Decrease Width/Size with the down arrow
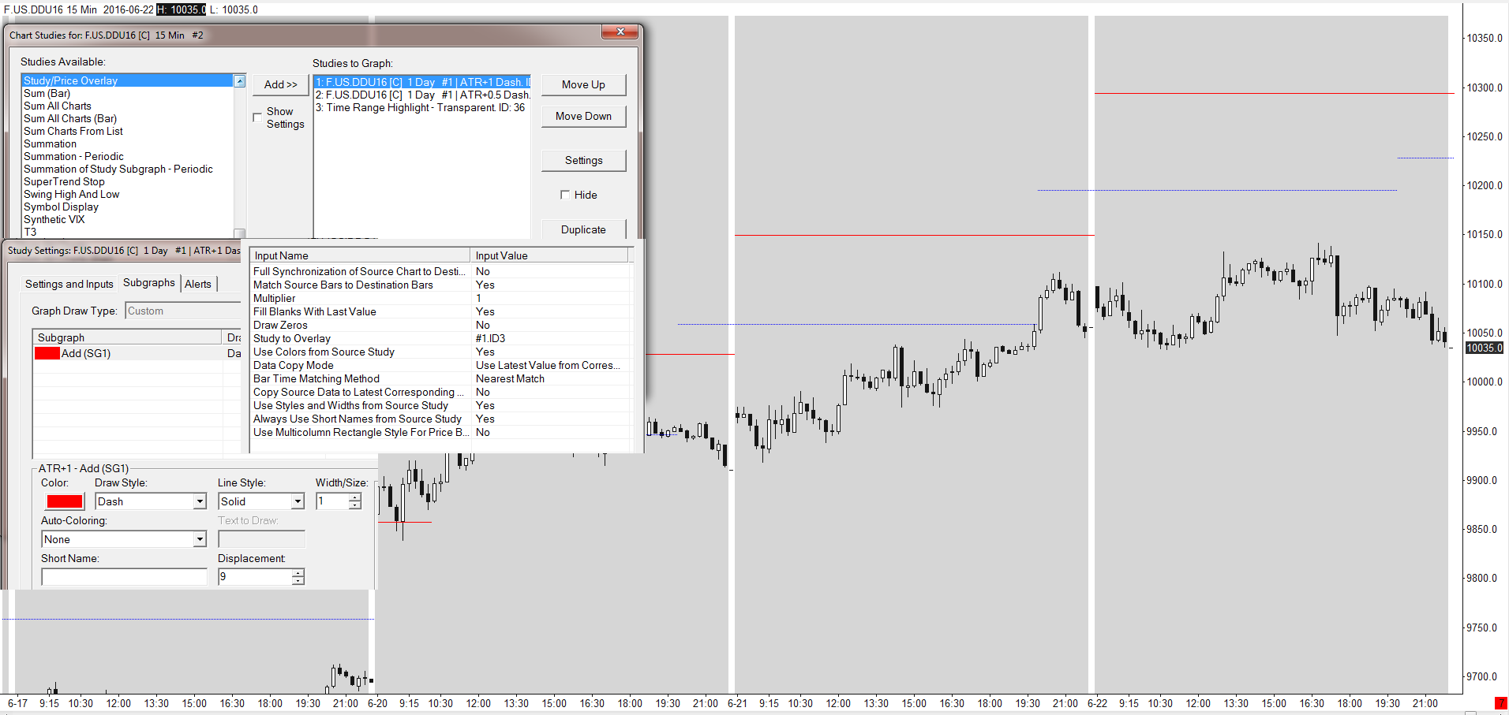Screen dimensions: 1509x715 tap(355, 505)
